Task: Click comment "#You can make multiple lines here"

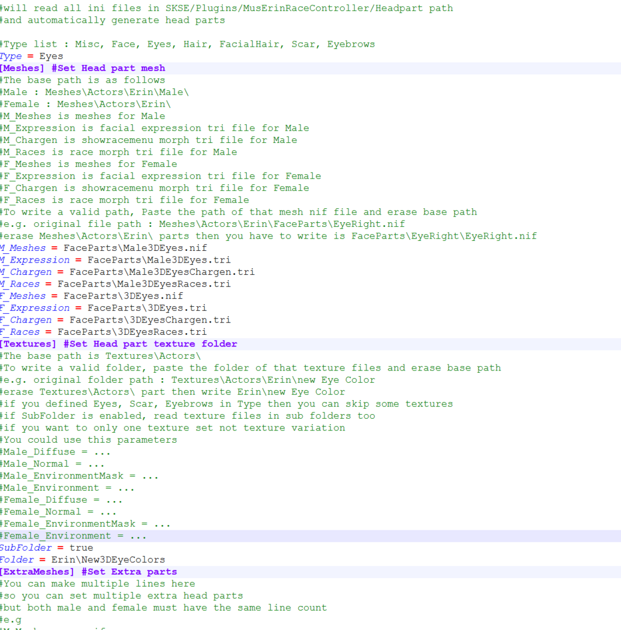Action: coord(97,584)
